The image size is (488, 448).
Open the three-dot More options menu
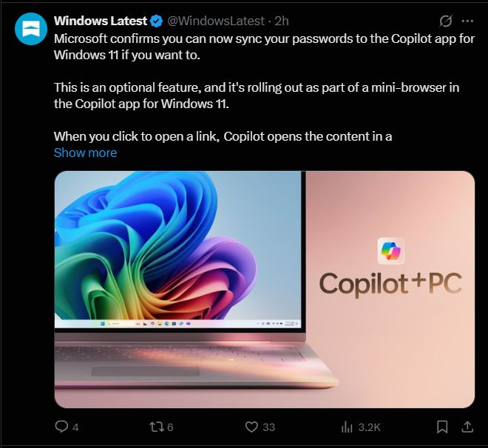click(x=467, y=20)
